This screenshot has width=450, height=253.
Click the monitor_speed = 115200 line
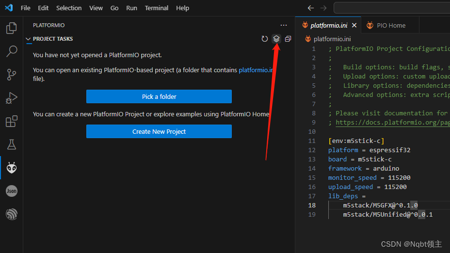click(x=370, y=177)
